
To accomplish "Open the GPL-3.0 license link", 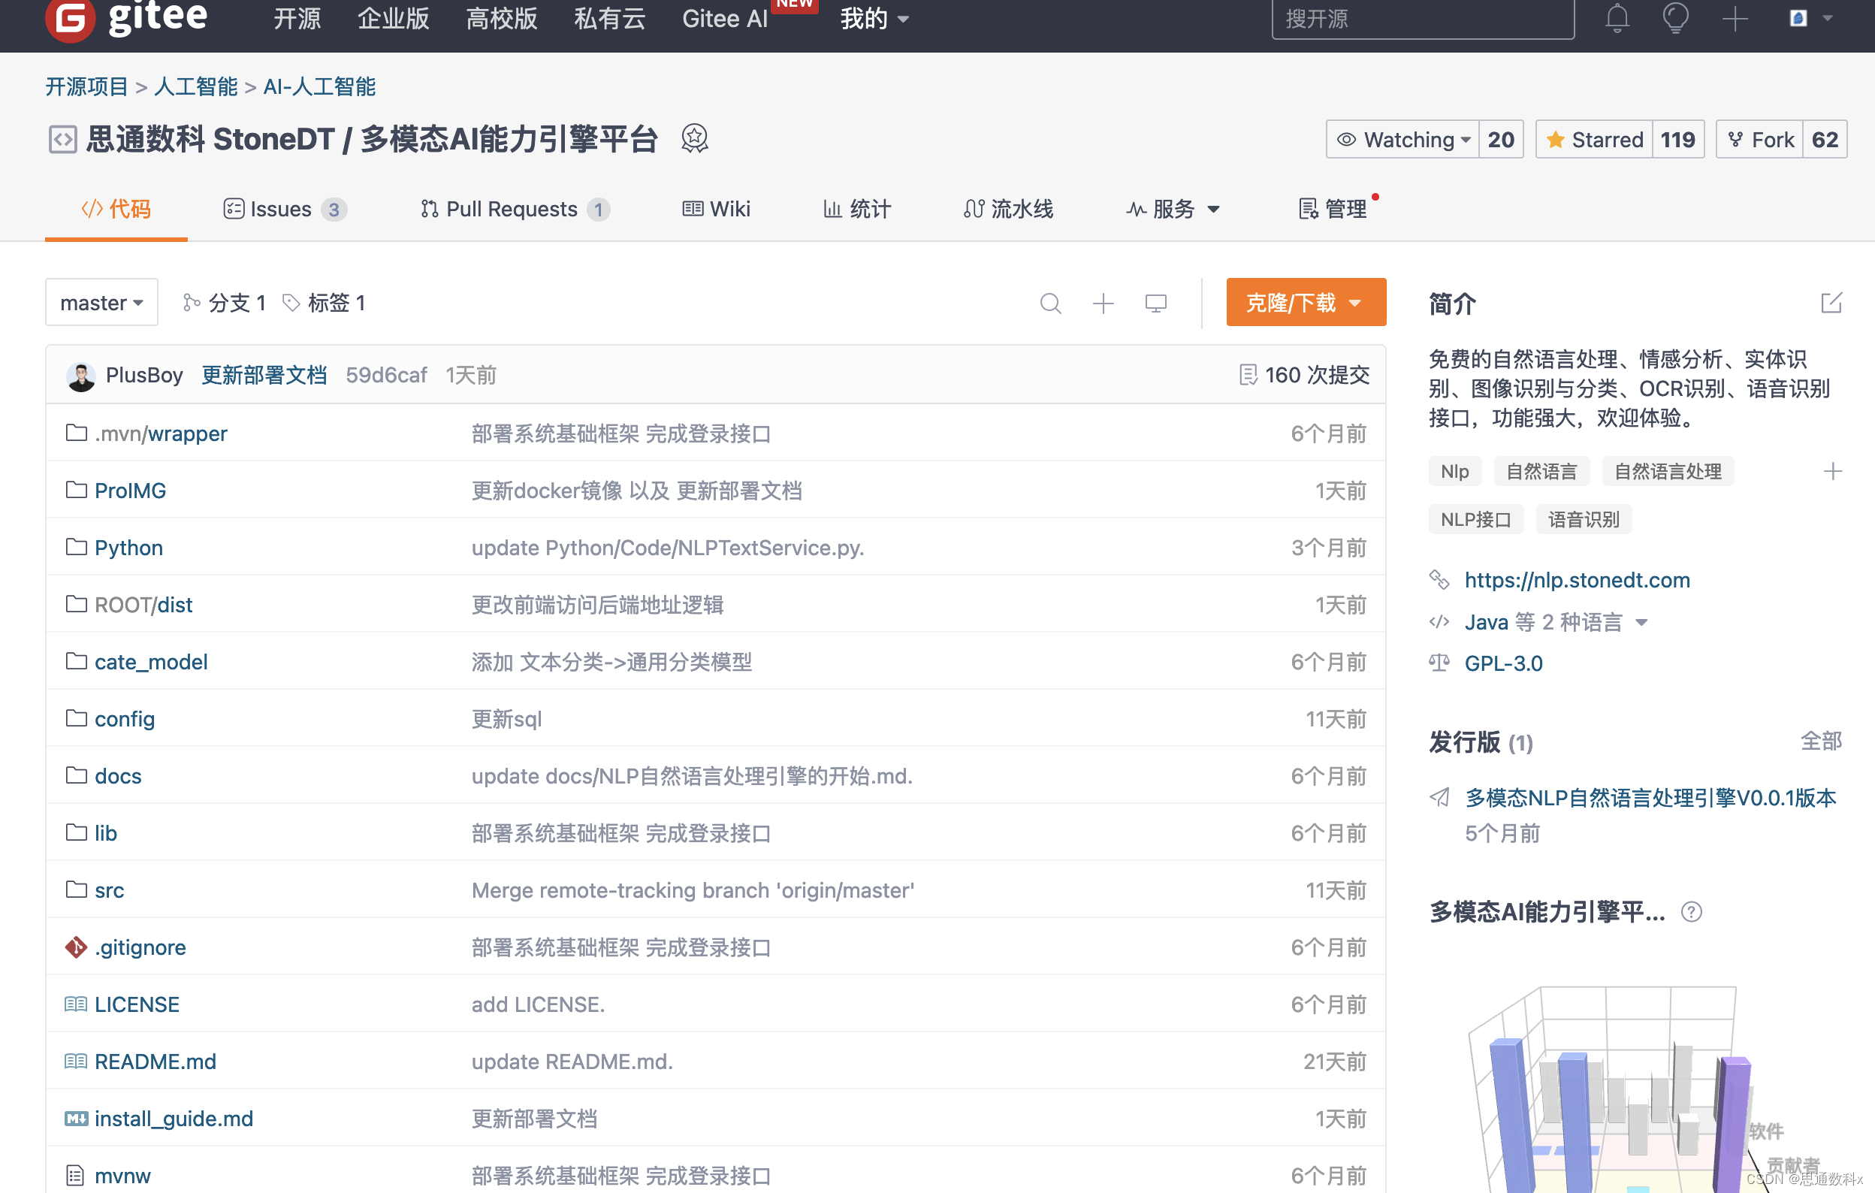I will [x=1505, y=663].
